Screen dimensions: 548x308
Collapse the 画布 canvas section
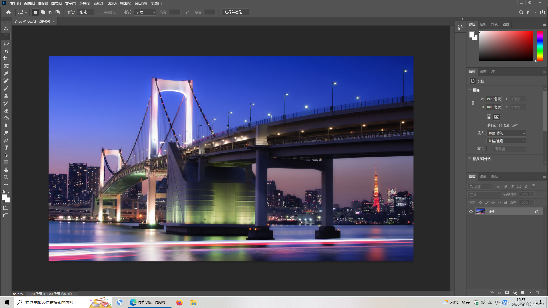click(x=470, y=90)
